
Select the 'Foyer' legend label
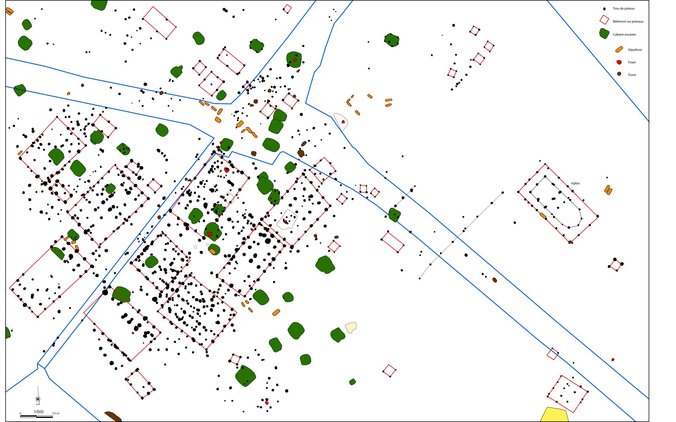coord(632,62)
